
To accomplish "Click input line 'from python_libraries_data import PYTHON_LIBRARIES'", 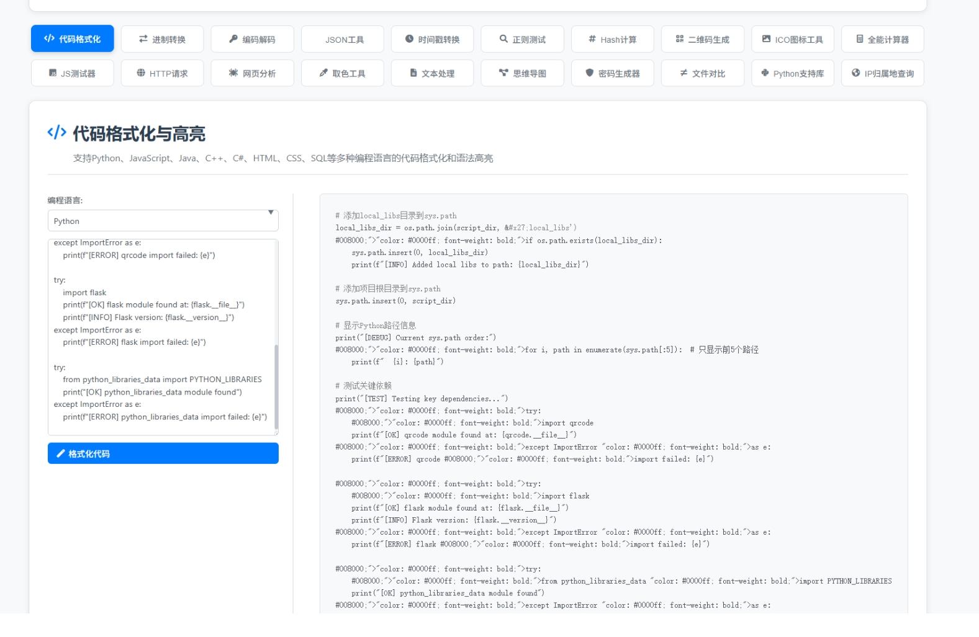I will [x=162, y=379].
